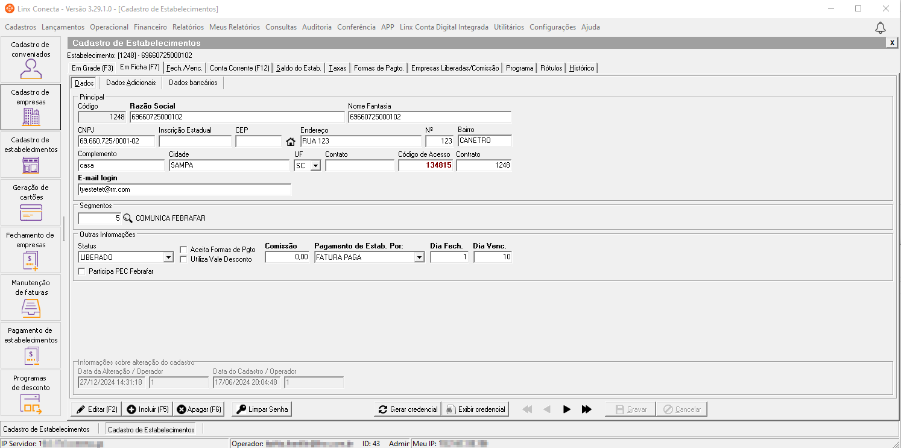Open Fechamento de empresas sidebar icon
This screenshot has height=448, width=901.
[x=31, y=250]
